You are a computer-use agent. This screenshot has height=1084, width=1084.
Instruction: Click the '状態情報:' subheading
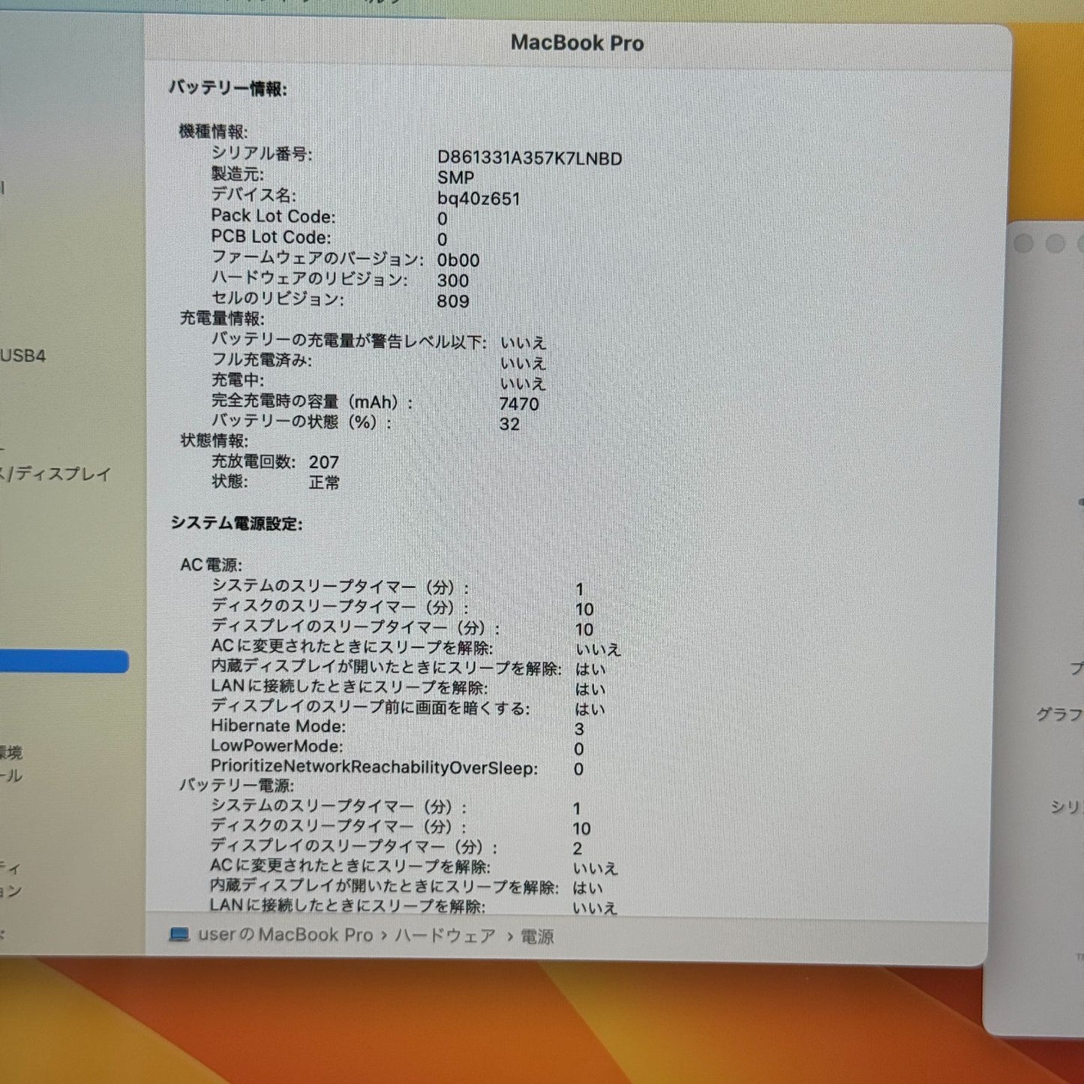coord(214,440)
